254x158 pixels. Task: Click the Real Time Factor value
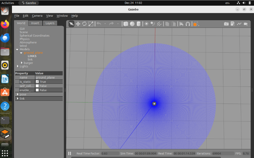110,153
